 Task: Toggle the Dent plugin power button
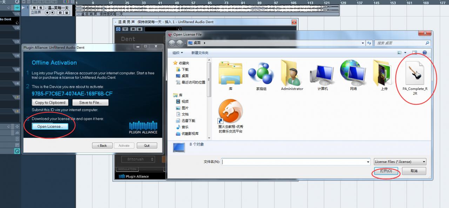pos(118,29)
